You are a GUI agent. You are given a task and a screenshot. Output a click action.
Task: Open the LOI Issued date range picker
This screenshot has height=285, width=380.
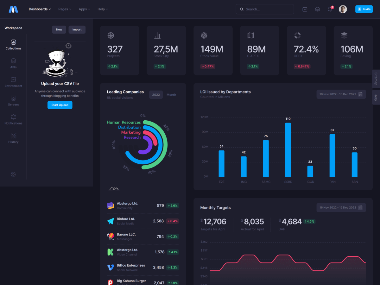341,94
